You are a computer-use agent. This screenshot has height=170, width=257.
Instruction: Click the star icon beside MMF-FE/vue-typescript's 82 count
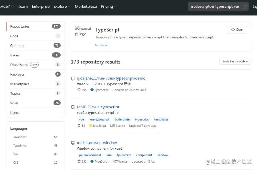pos(79,125)
